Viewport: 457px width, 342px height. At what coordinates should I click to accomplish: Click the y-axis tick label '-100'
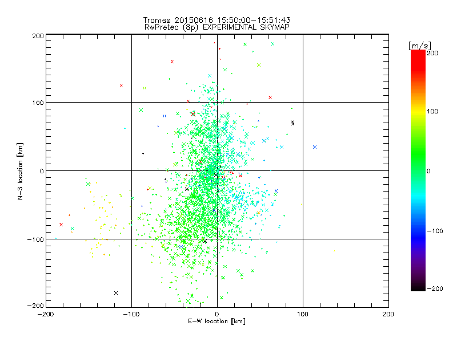tap(35, 239)
